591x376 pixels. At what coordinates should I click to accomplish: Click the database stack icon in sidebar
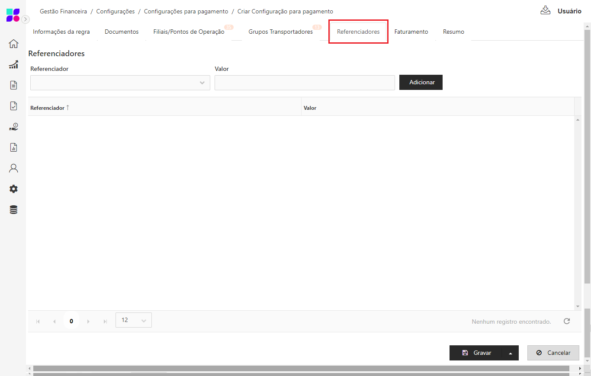click(x=13, y=210)
